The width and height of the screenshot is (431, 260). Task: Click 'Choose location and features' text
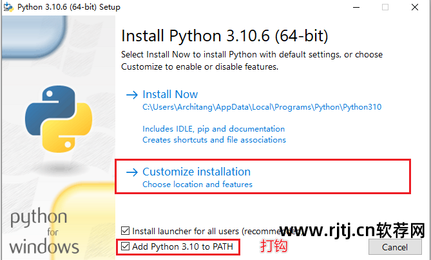tap(197, 184)
